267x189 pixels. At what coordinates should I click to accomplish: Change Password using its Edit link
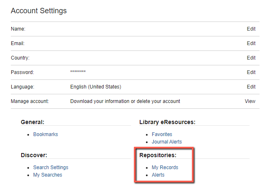pyautogui.click(x=251, y=72)
